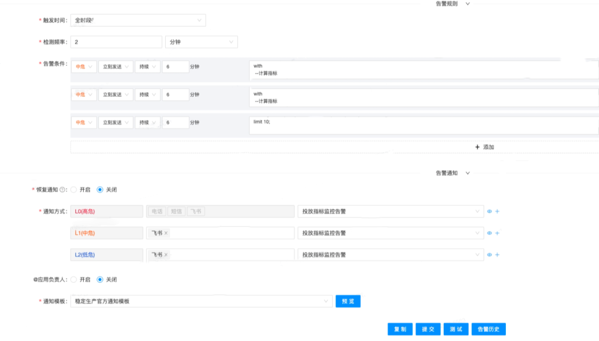Open 告警历史 button
This screenshot has width=599, height=341.
tap(489, 329)
